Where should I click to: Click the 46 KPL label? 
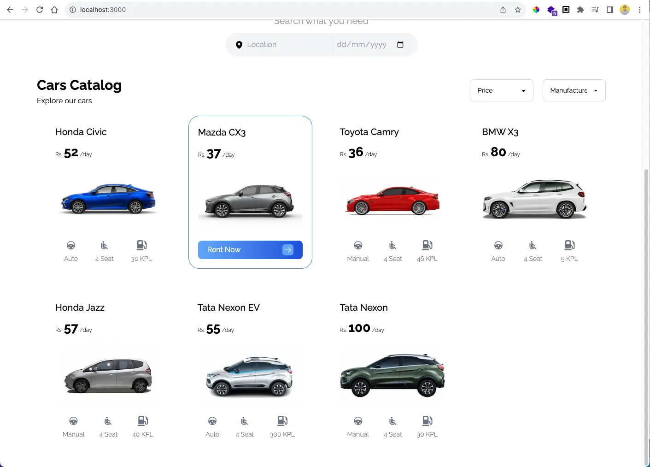coord(427,259)
